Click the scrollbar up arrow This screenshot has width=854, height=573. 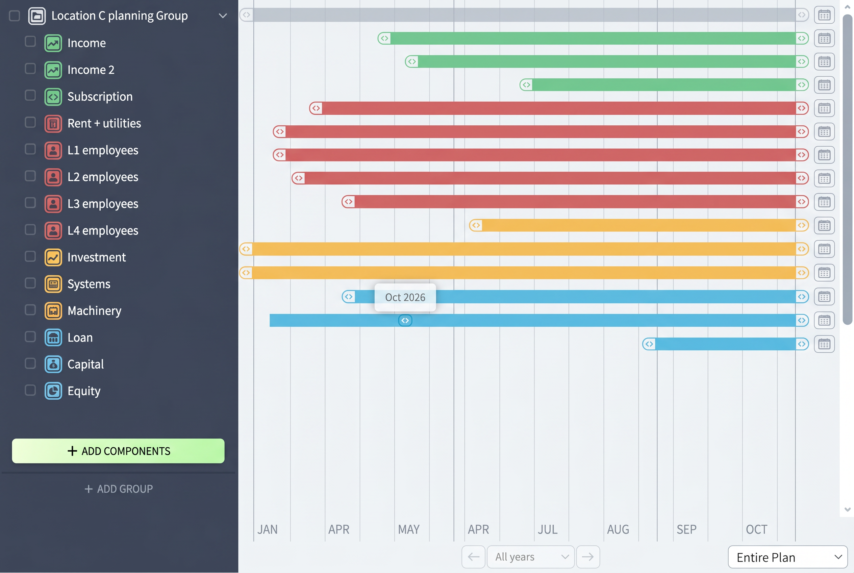[848, 7]
